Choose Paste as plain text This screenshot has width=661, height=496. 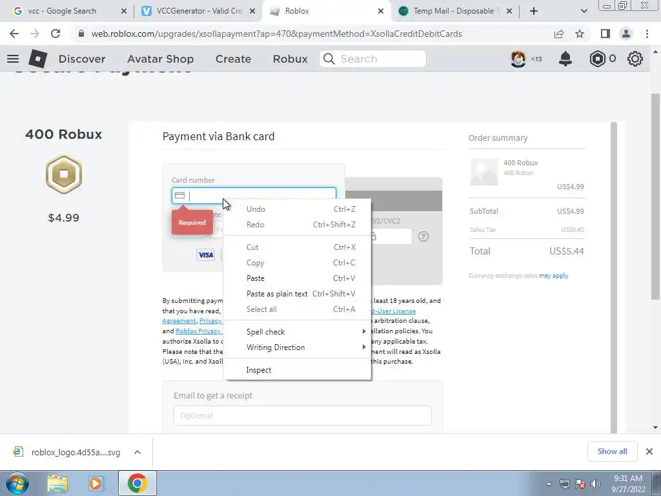click(x=298, y=294)
